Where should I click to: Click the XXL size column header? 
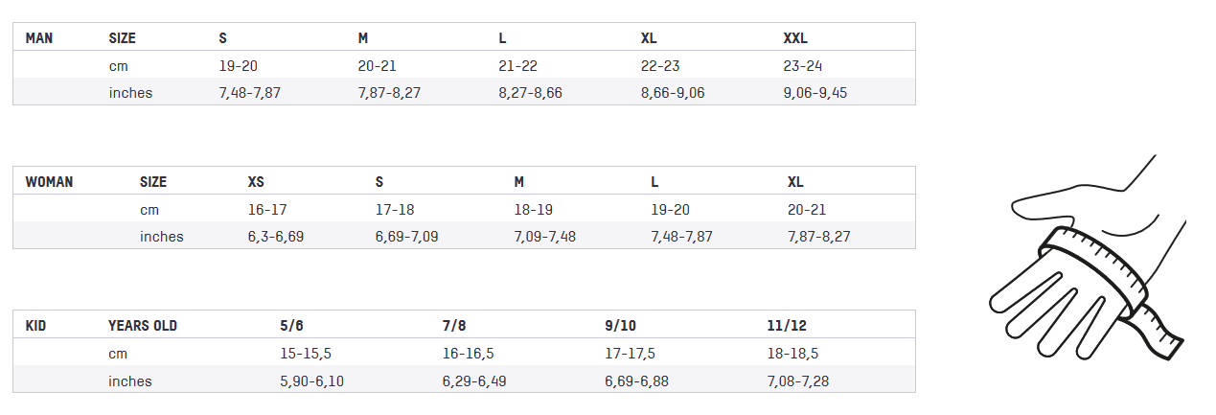[x=795, y=38]
